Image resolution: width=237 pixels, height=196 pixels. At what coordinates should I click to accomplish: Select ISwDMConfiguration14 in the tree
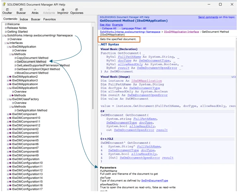pyautogui.click(x=27, y=178)
